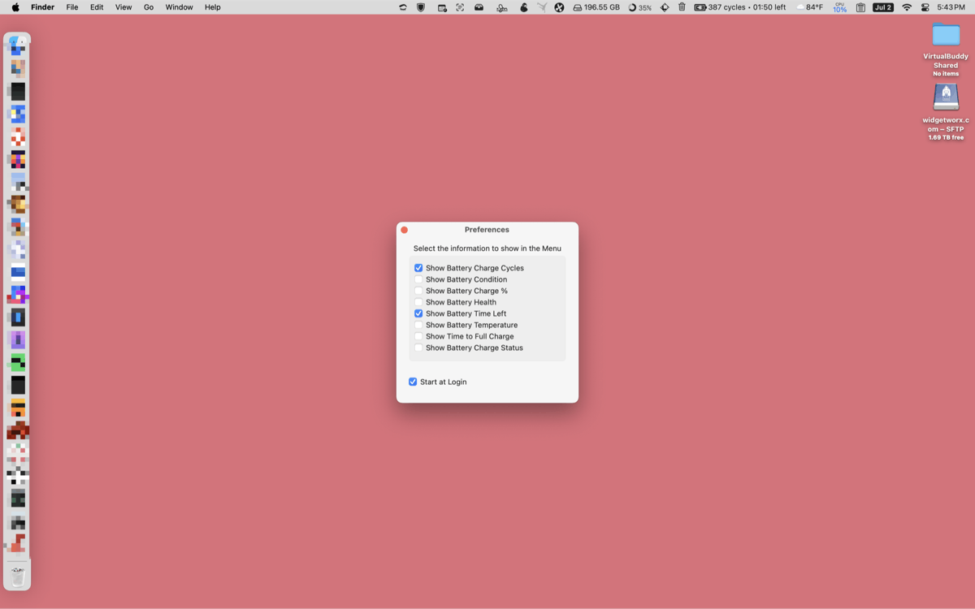This screenshot has width=975, height=609.
Task: Toggle the Start at Login checkbox
Action: [413, 382]
